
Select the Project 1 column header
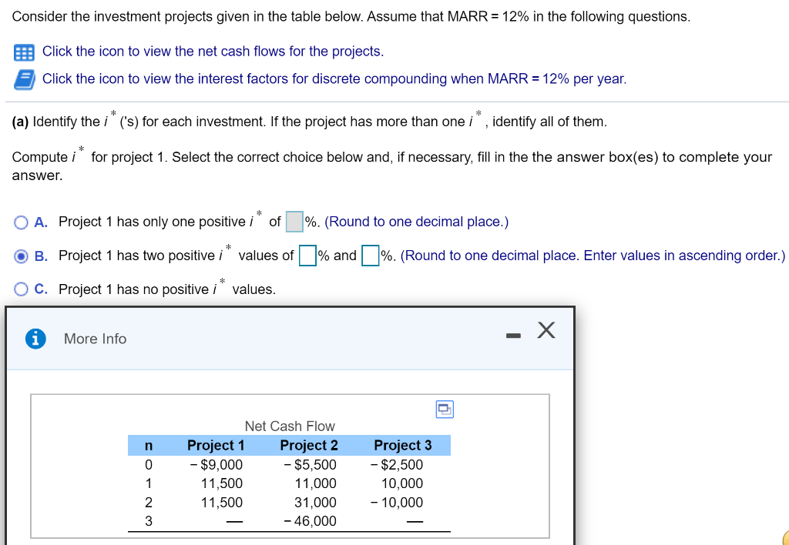pos(216,445)
